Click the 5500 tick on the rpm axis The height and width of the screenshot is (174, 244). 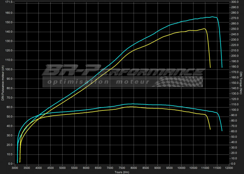click(74, 168)
